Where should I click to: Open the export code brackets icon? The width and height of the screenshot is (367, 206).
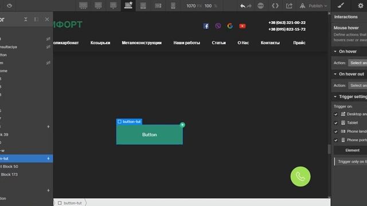point(275,6)
